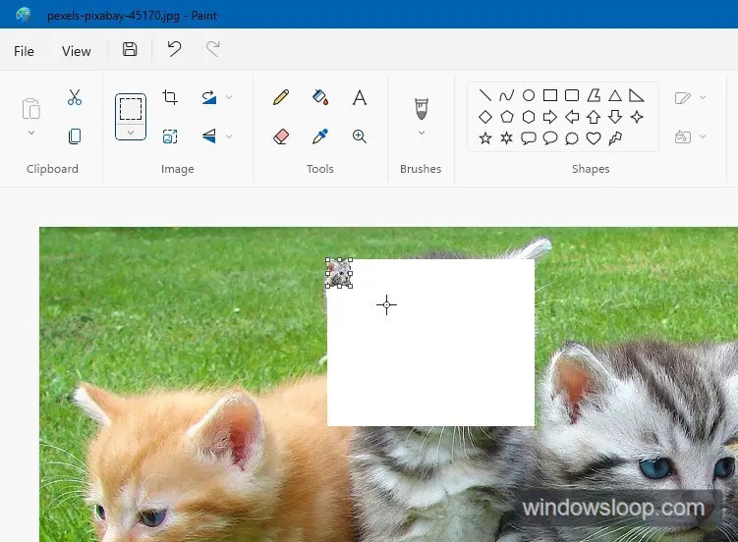The width and height of the screenshot is (738, 542).
Task: Open the File menu
Action: [x=24, y=51]
